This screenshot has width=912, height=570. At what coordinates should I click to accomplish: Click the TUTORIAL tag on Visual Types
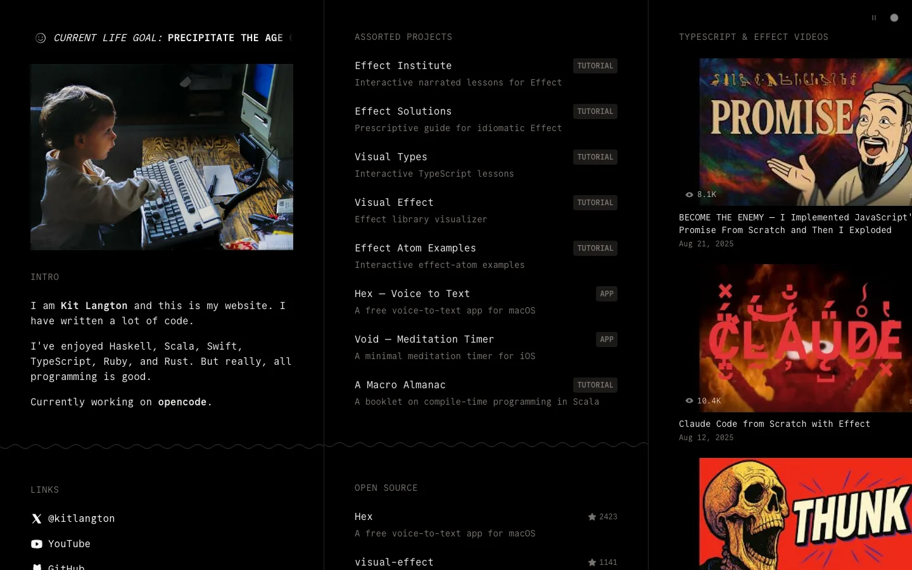[x=595, y=157]
